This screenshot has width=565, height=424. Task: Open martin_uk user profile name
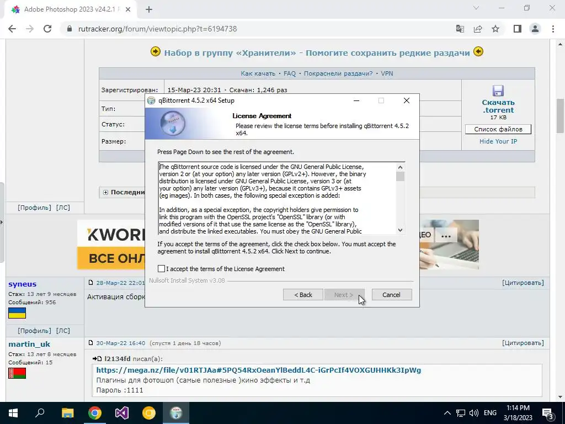[x=29, y=344]
